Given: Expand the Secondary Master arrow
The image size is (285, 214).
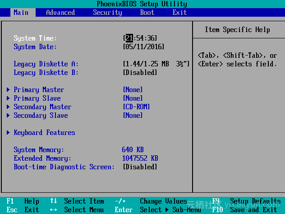Looking at the screenshot, I should tap(8, 107).
